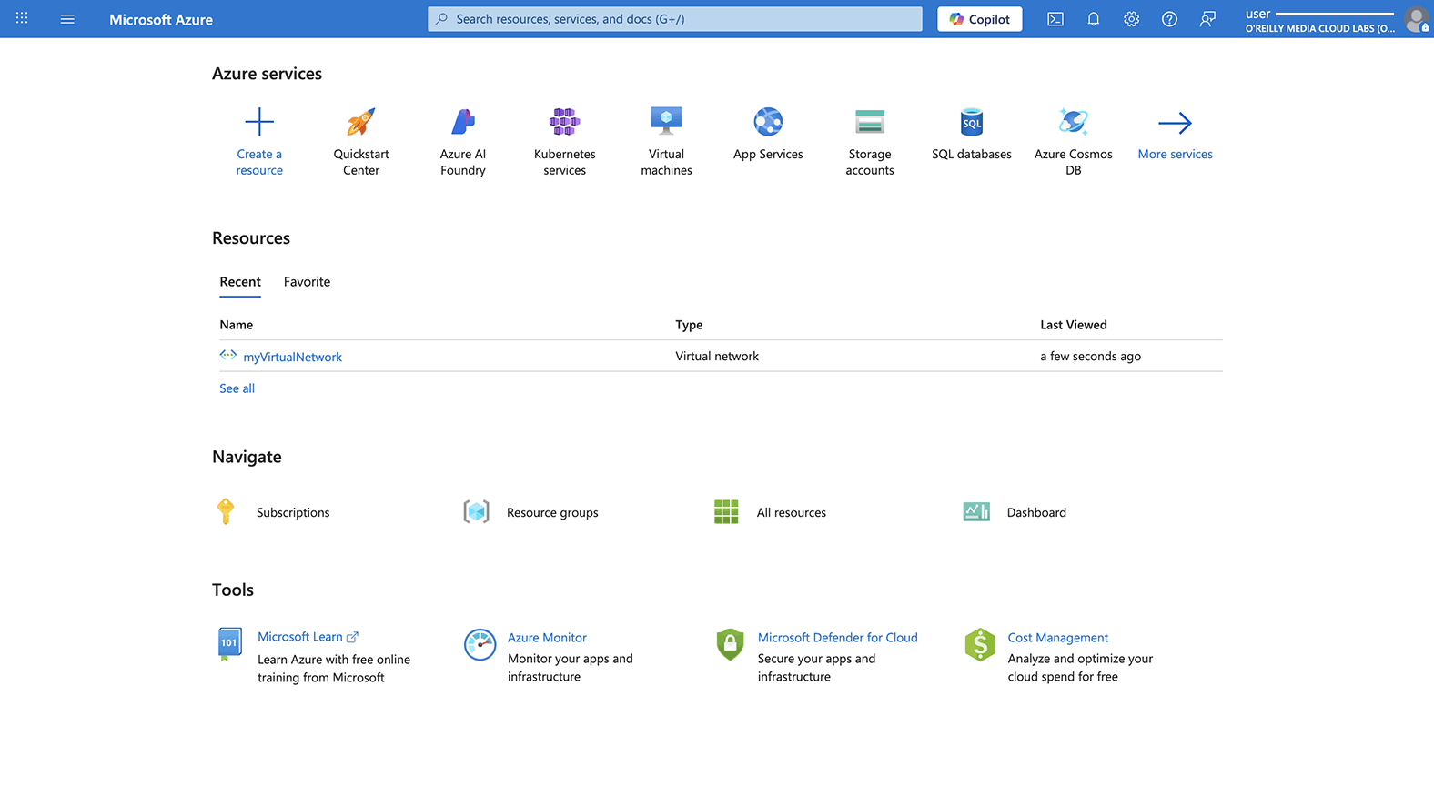Image resolution: width=1434 pixels, height=807 pixels.
Task: Click the virtual network icon beside myVirtualNetwork
Action: 228,355
